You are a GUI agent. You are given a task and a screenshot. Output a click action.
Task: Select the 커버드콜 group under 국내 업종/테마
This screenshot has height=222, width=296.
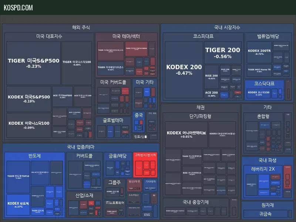[84, 156]
